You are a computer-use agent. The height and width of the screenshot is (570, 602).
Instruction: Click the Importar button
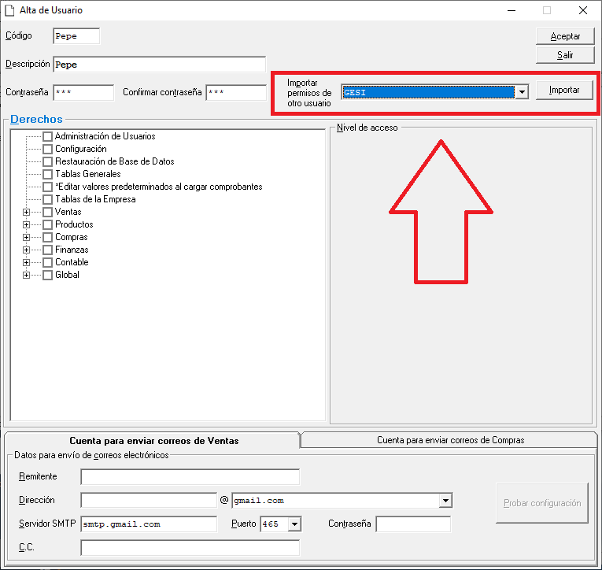coord(564,90)
